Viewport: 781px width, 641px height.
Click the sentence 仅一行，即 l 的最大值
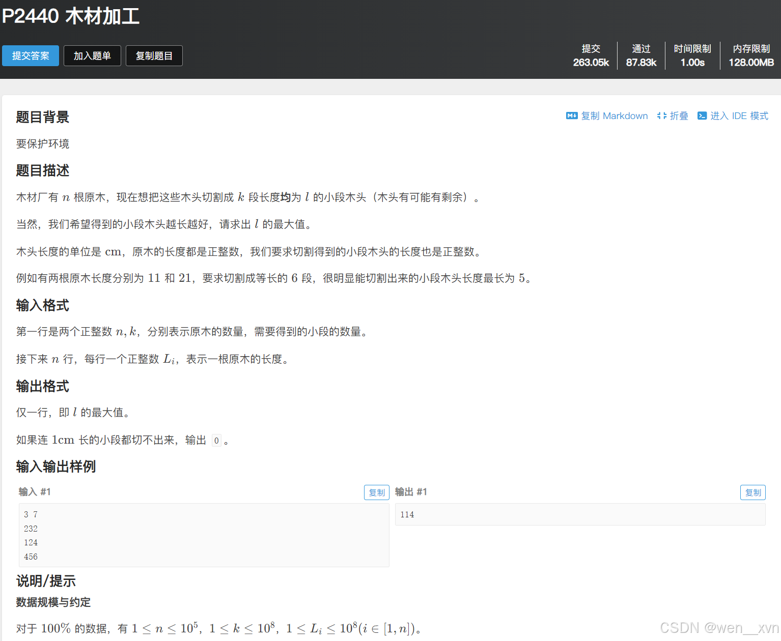click(x=73, y=413)
